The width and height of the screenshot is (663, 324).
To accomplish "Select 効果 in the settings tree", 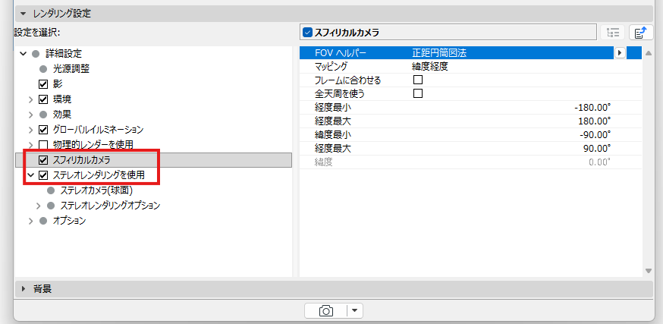I will (61, 115).
